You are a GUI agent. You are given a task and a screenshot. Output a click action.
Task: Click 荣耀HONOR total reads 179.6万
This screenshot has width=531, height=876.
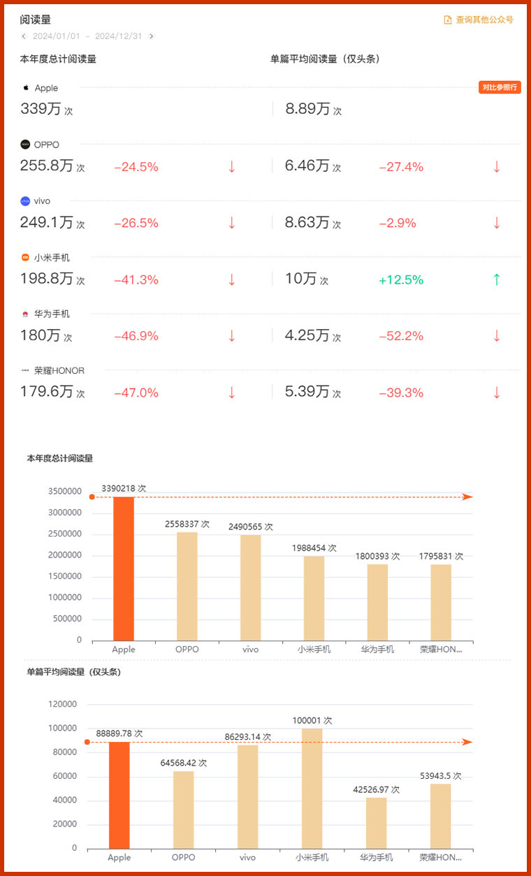point(47,393)
